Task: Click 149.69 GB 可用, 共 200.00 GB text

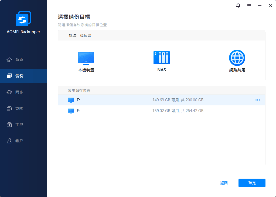Action: click(178, 100)
